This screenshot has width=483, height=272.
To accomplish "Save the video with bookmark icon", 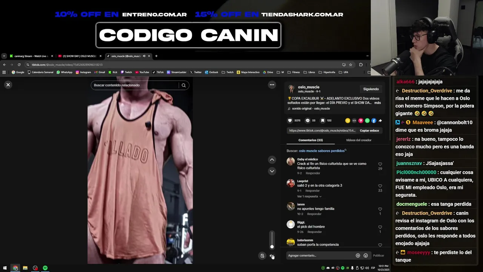I will pos(323,121).
